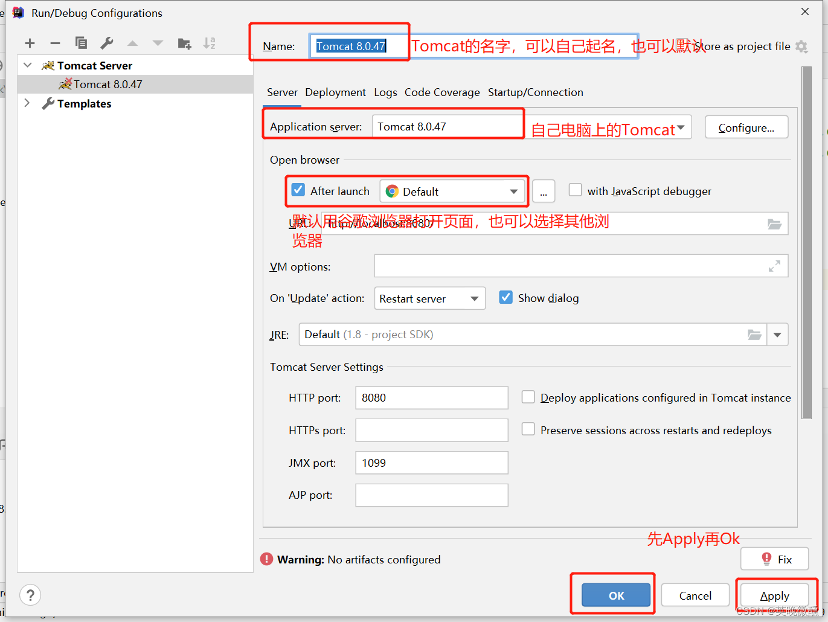Click Tomcat Server group cat icon
Viewport: 828px width, 622px height.
point(48,65)
